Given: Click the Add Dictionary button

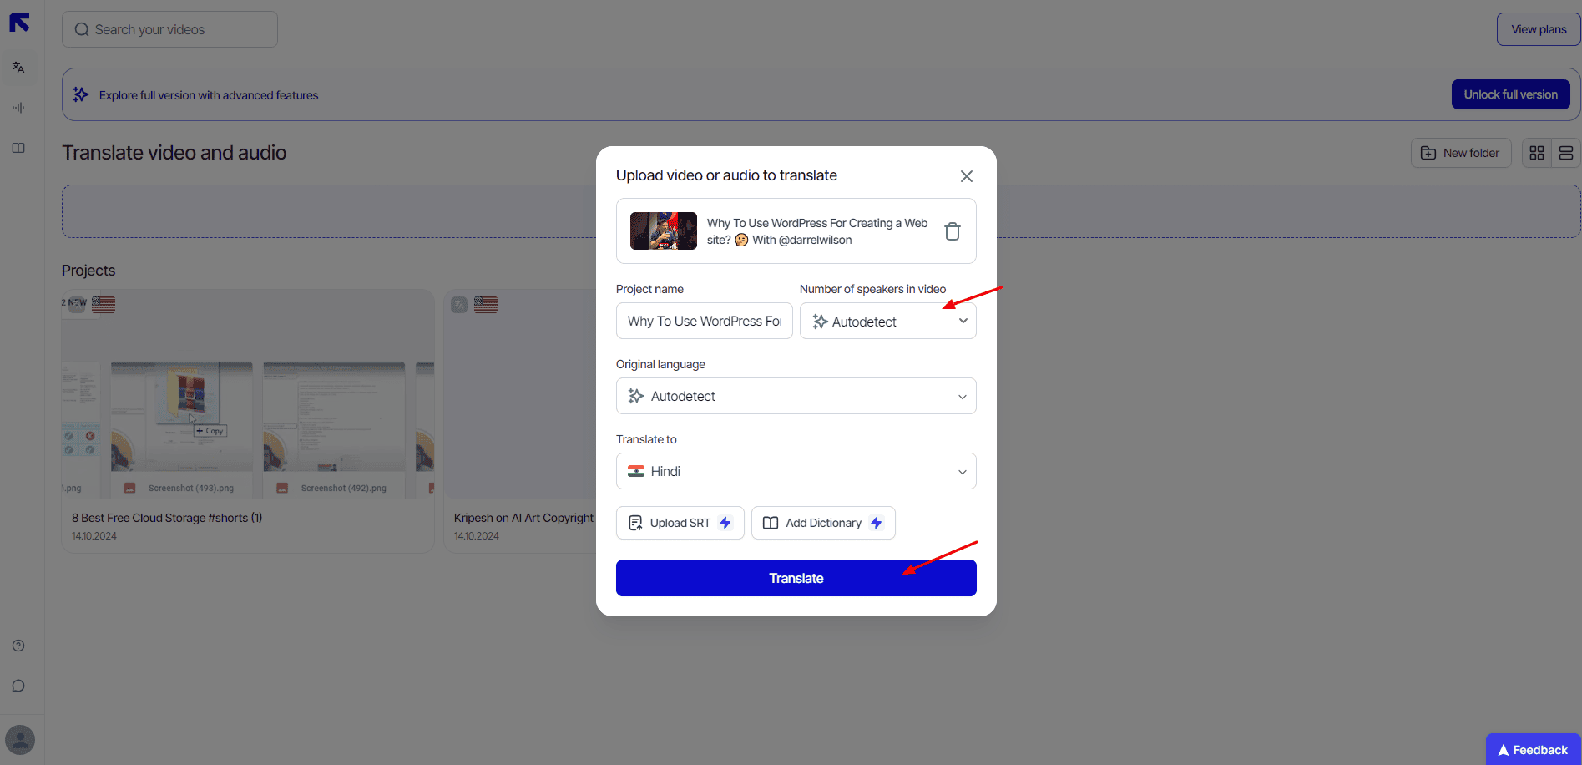Looking at the screenshot, I should [822, 523].
